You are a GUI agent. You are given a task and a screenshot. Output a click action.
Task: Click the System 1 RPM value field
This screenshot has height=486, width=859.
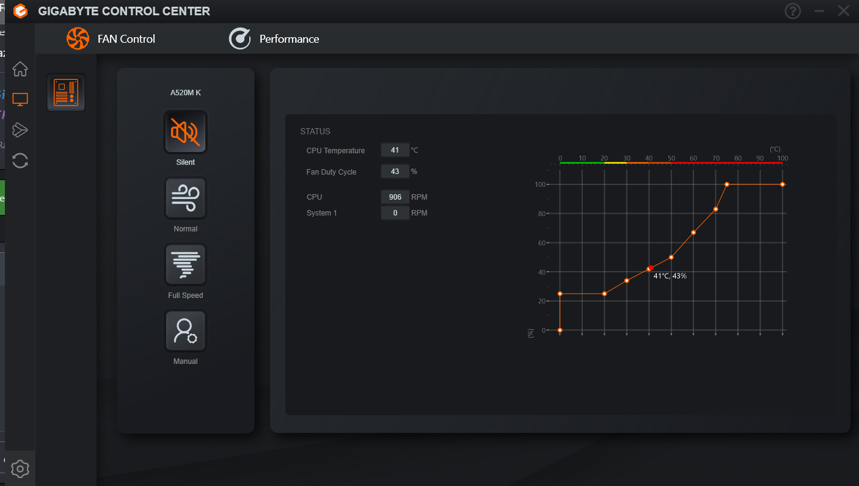pos(395,212)
